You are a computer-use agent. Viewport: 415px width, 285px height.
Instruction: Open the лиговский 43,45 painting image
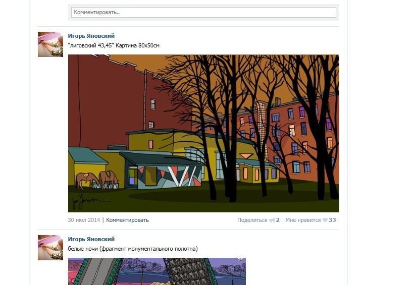203,134
